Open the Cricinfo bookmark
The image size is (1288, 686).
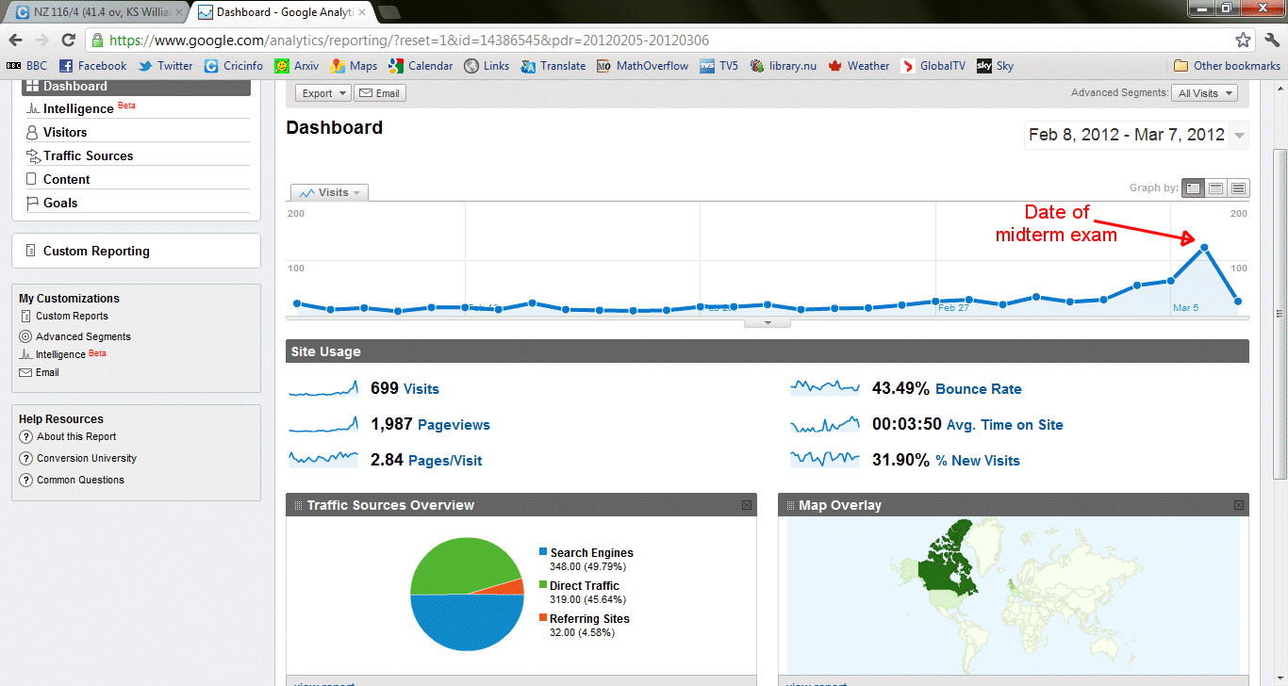[234, 66]
